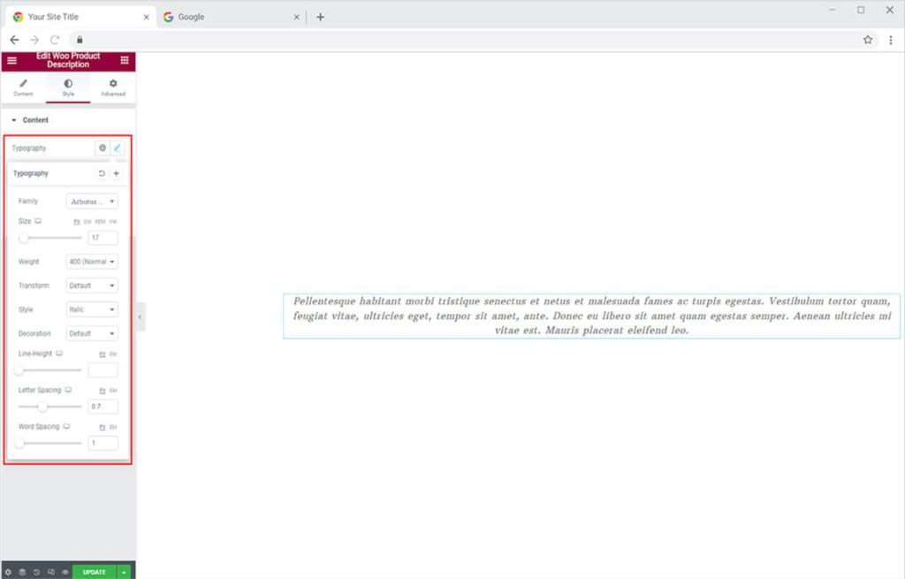Toggle preview with the eye icon
905x579 pixels.
tap(65, 572)
